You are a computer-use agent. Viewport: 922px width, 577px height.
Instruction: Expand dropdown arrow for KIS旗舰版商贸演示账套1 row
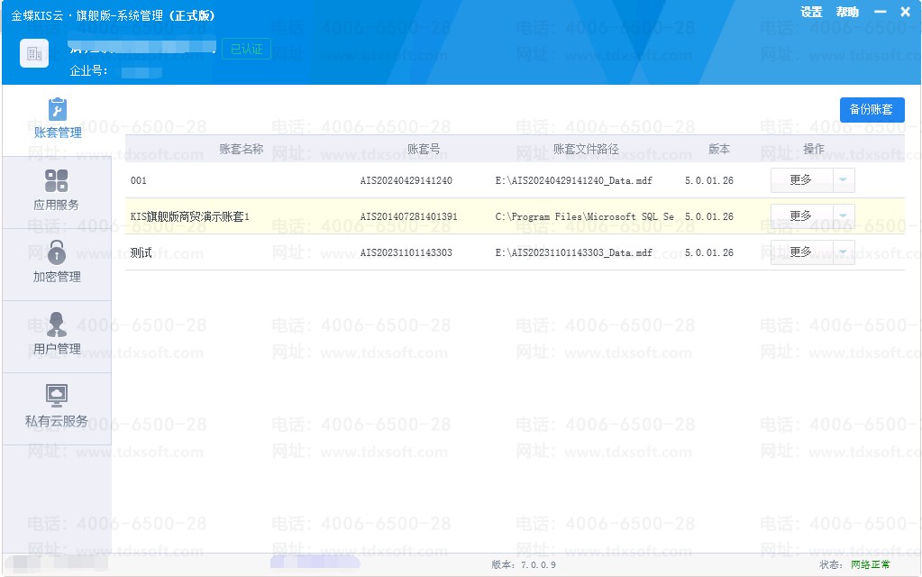843,216
